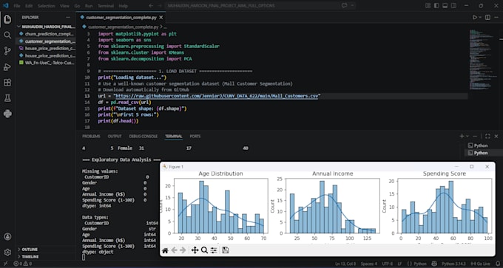
Task: Switch to the PROBLEMS panel tab
Action: pos(91,136)
